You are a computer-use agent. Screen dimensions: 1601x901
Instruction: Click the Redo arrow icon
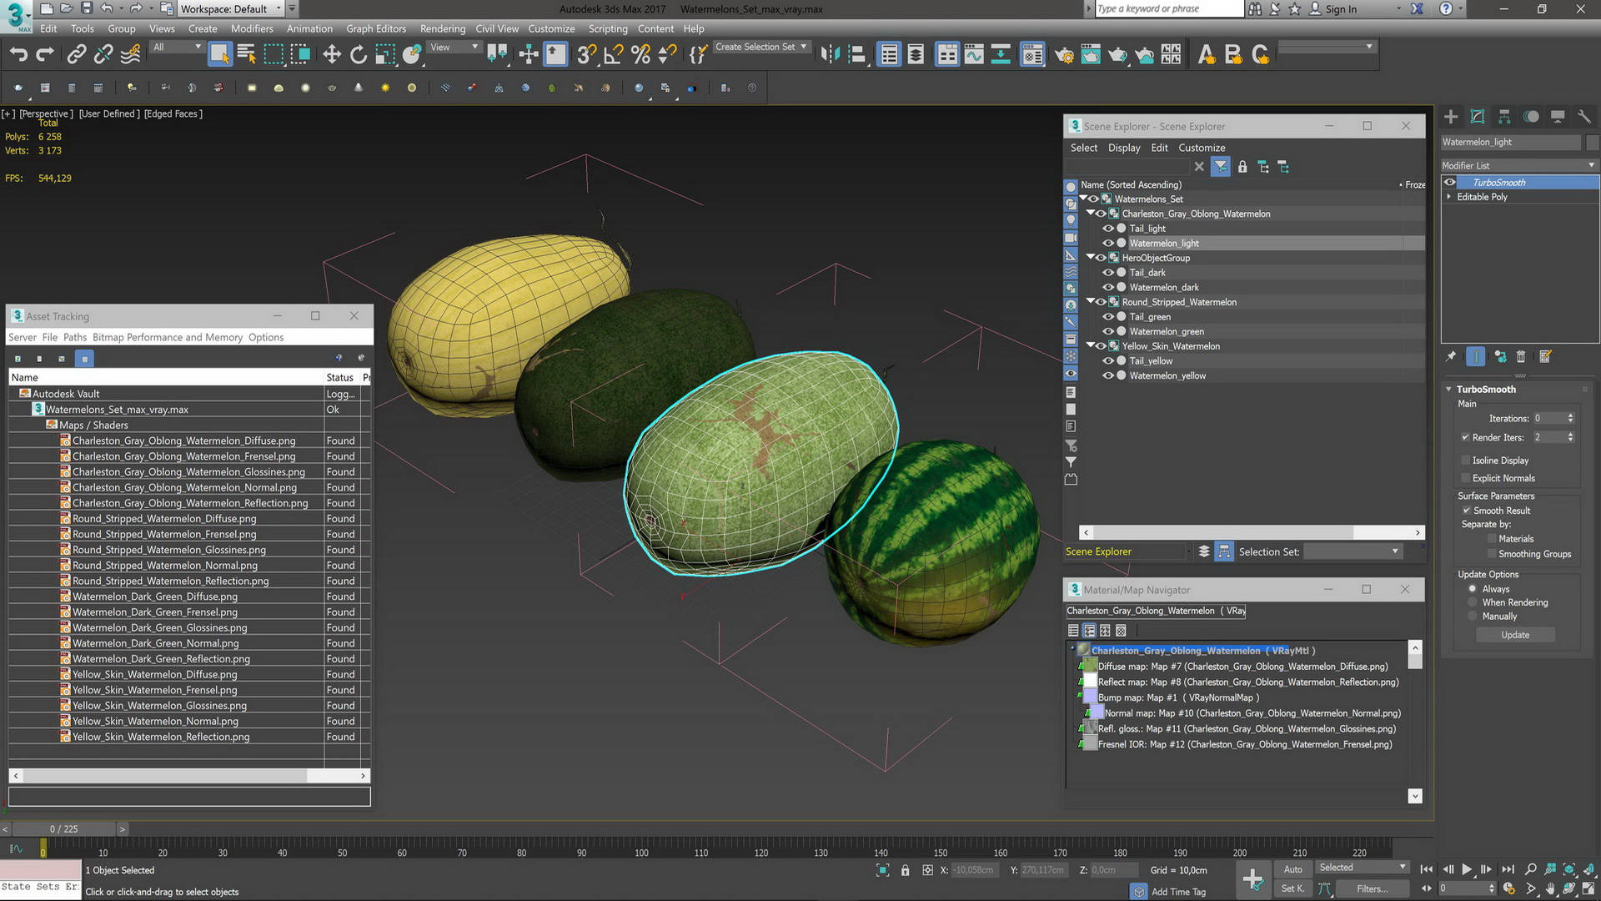tap(45, 55)
